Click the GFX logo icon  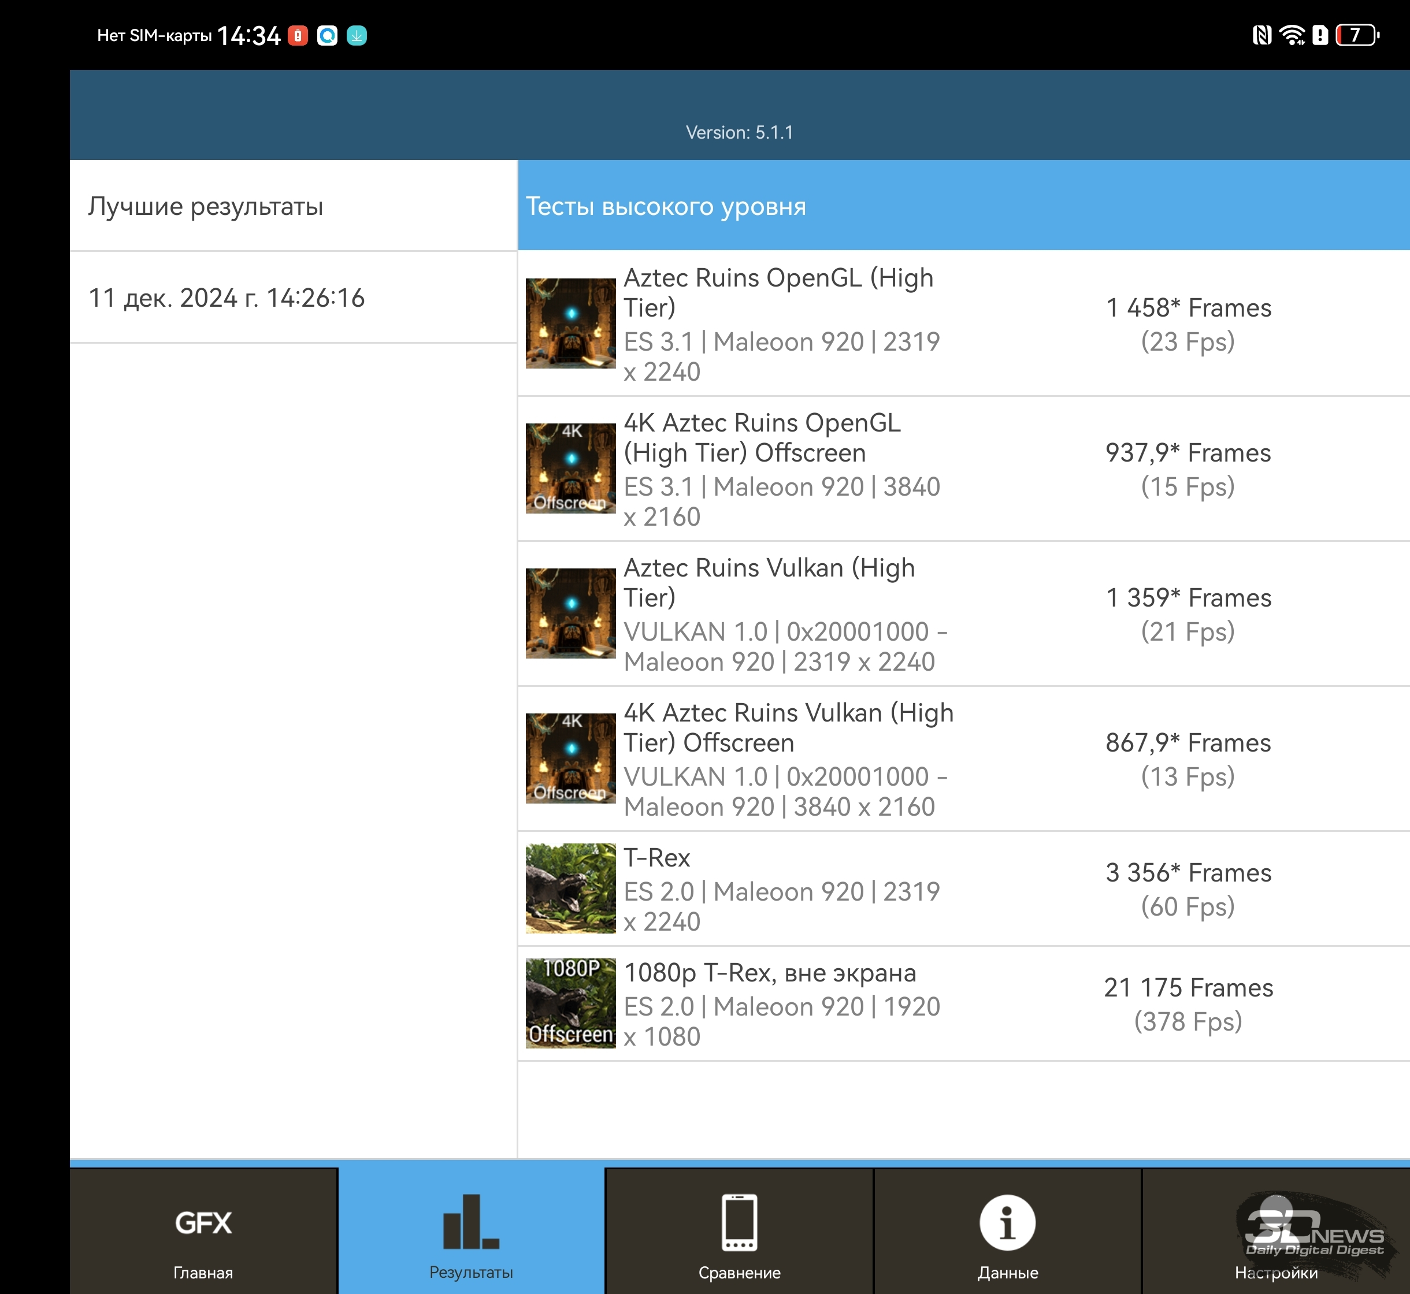pyautogui.click(x=203, y=1222)
